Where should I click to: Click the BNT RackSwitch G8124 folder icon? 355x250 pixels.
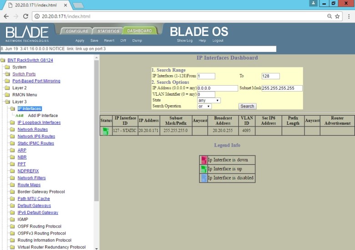(3, 60)
